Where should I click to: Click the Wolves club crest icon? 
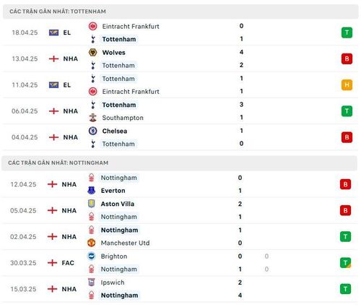[93, 52]
